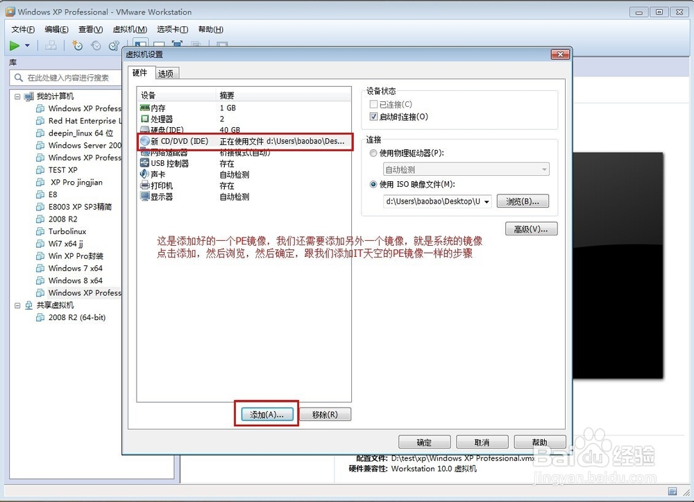Click the magnifier icon in library search
This screenshot has height=502, width=694.
tap(19, 78)
